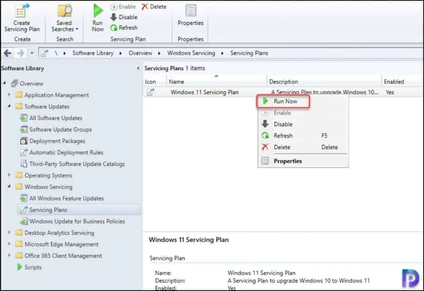
Task: Sort by Icon column header
Action: pos(154,82)
